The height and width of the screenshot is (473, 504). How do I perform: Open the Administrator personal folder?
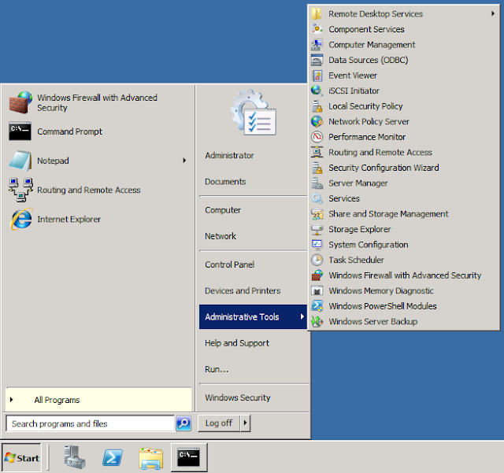tap(229, 155)
